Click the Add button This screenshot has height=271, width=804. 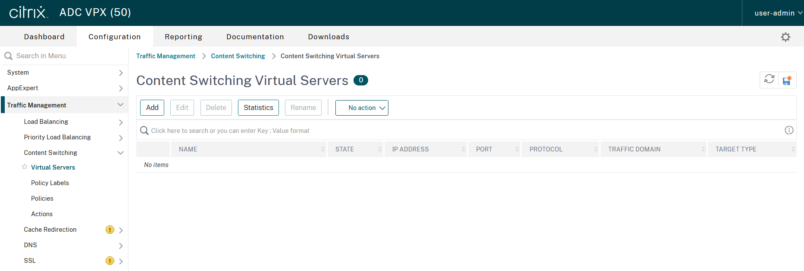(x=152, y=108)
